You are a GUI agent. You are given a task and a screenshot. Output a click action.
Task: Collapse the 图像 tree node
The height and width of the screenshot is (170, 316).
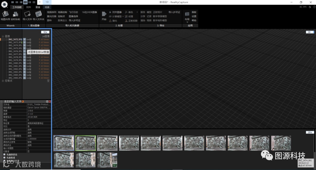click(3, 36)
